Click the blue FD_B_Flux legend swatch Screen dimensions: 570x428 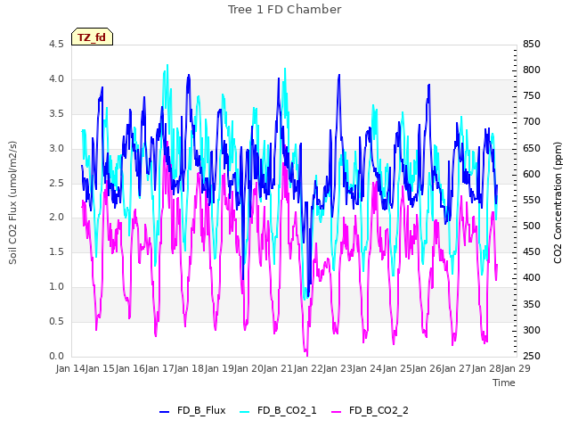pyautogui.click(x=164, y=412)
